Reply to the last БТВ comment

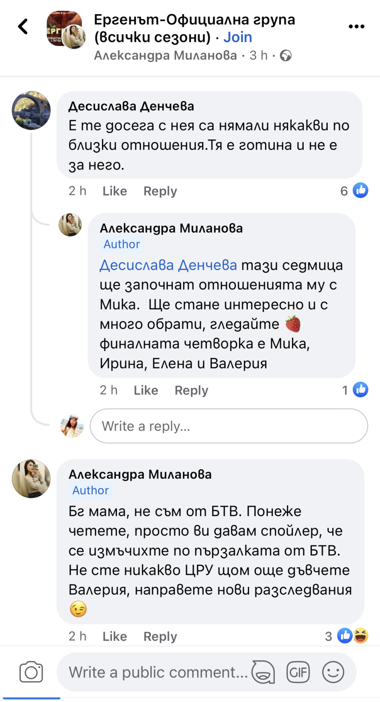tap(160, 636)
